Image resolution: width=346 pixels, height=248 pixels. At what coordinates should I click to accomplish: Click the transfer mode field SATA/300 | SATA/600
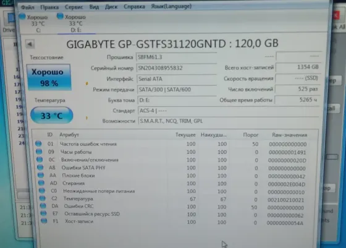click(177, 90)
